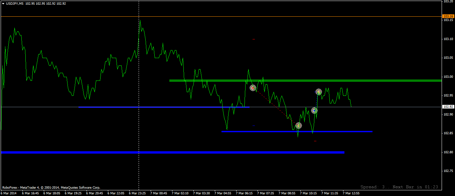This screenshot has height=196, width=455.
Task: Select the close marker above the blue buy arrow
Action: coord(319,92)
